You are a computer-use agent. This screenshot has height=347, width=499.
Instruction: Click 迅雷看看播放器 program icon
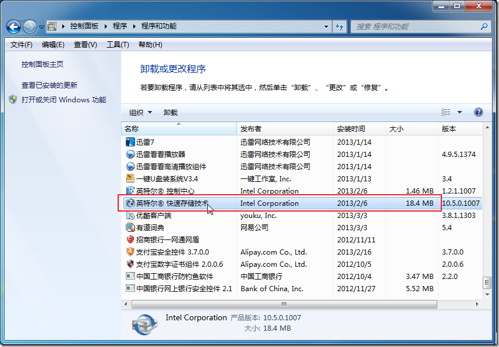pyautogui.click(x=130, y=154)
